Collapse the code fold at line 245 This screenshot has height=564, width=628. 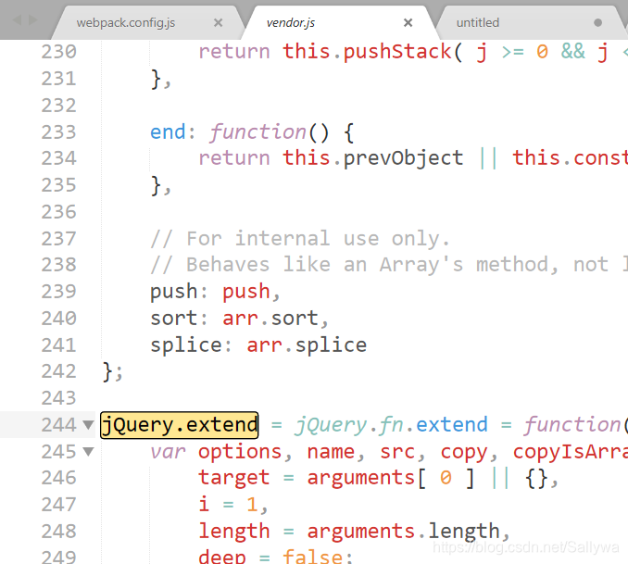88,452
